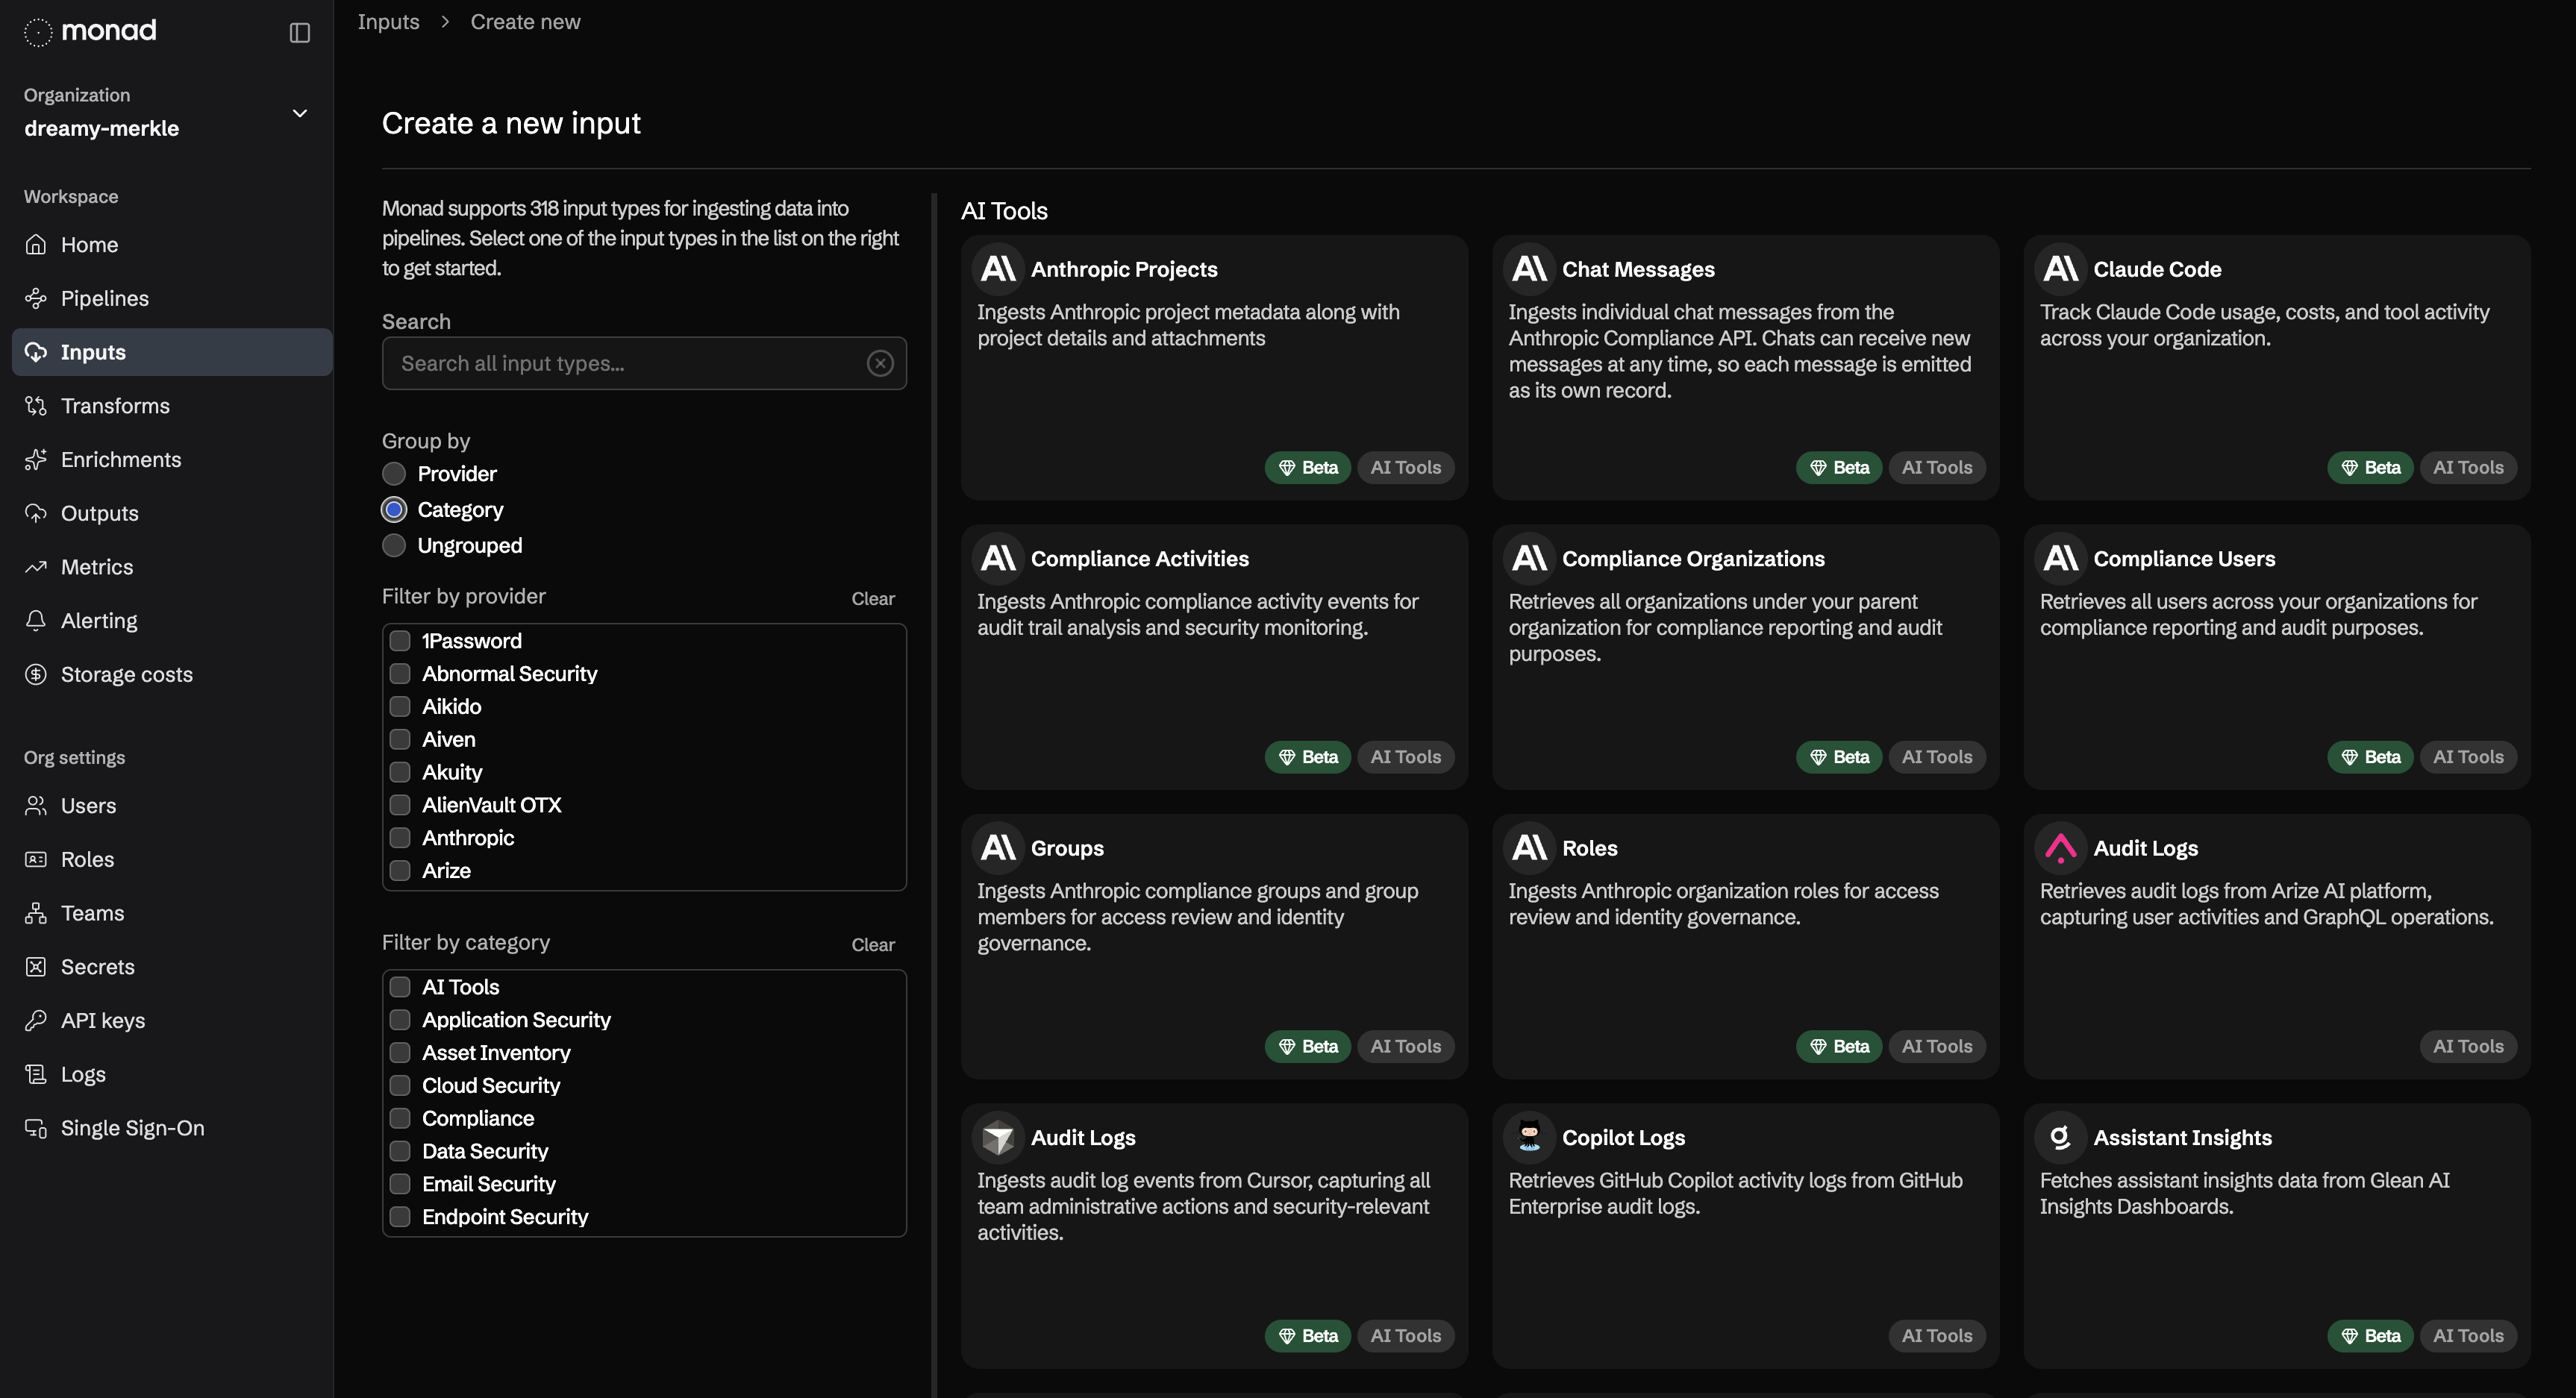Image resolution: width=2576 pixels, height=1398 pixels.
Task: Open Transforms in the sidebar
Action: pos(172,405)
